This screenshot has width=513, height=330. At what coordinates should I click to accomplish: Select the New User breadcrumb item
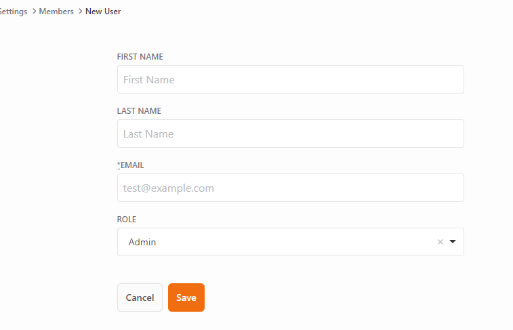coord(103,12)
